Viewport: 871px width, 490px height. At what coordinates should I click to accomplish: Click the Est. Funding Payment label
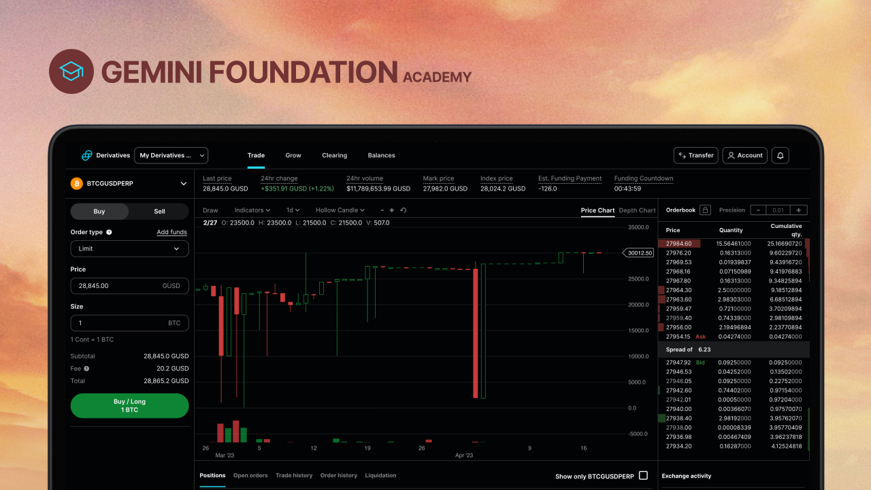[x=570, y=178]
